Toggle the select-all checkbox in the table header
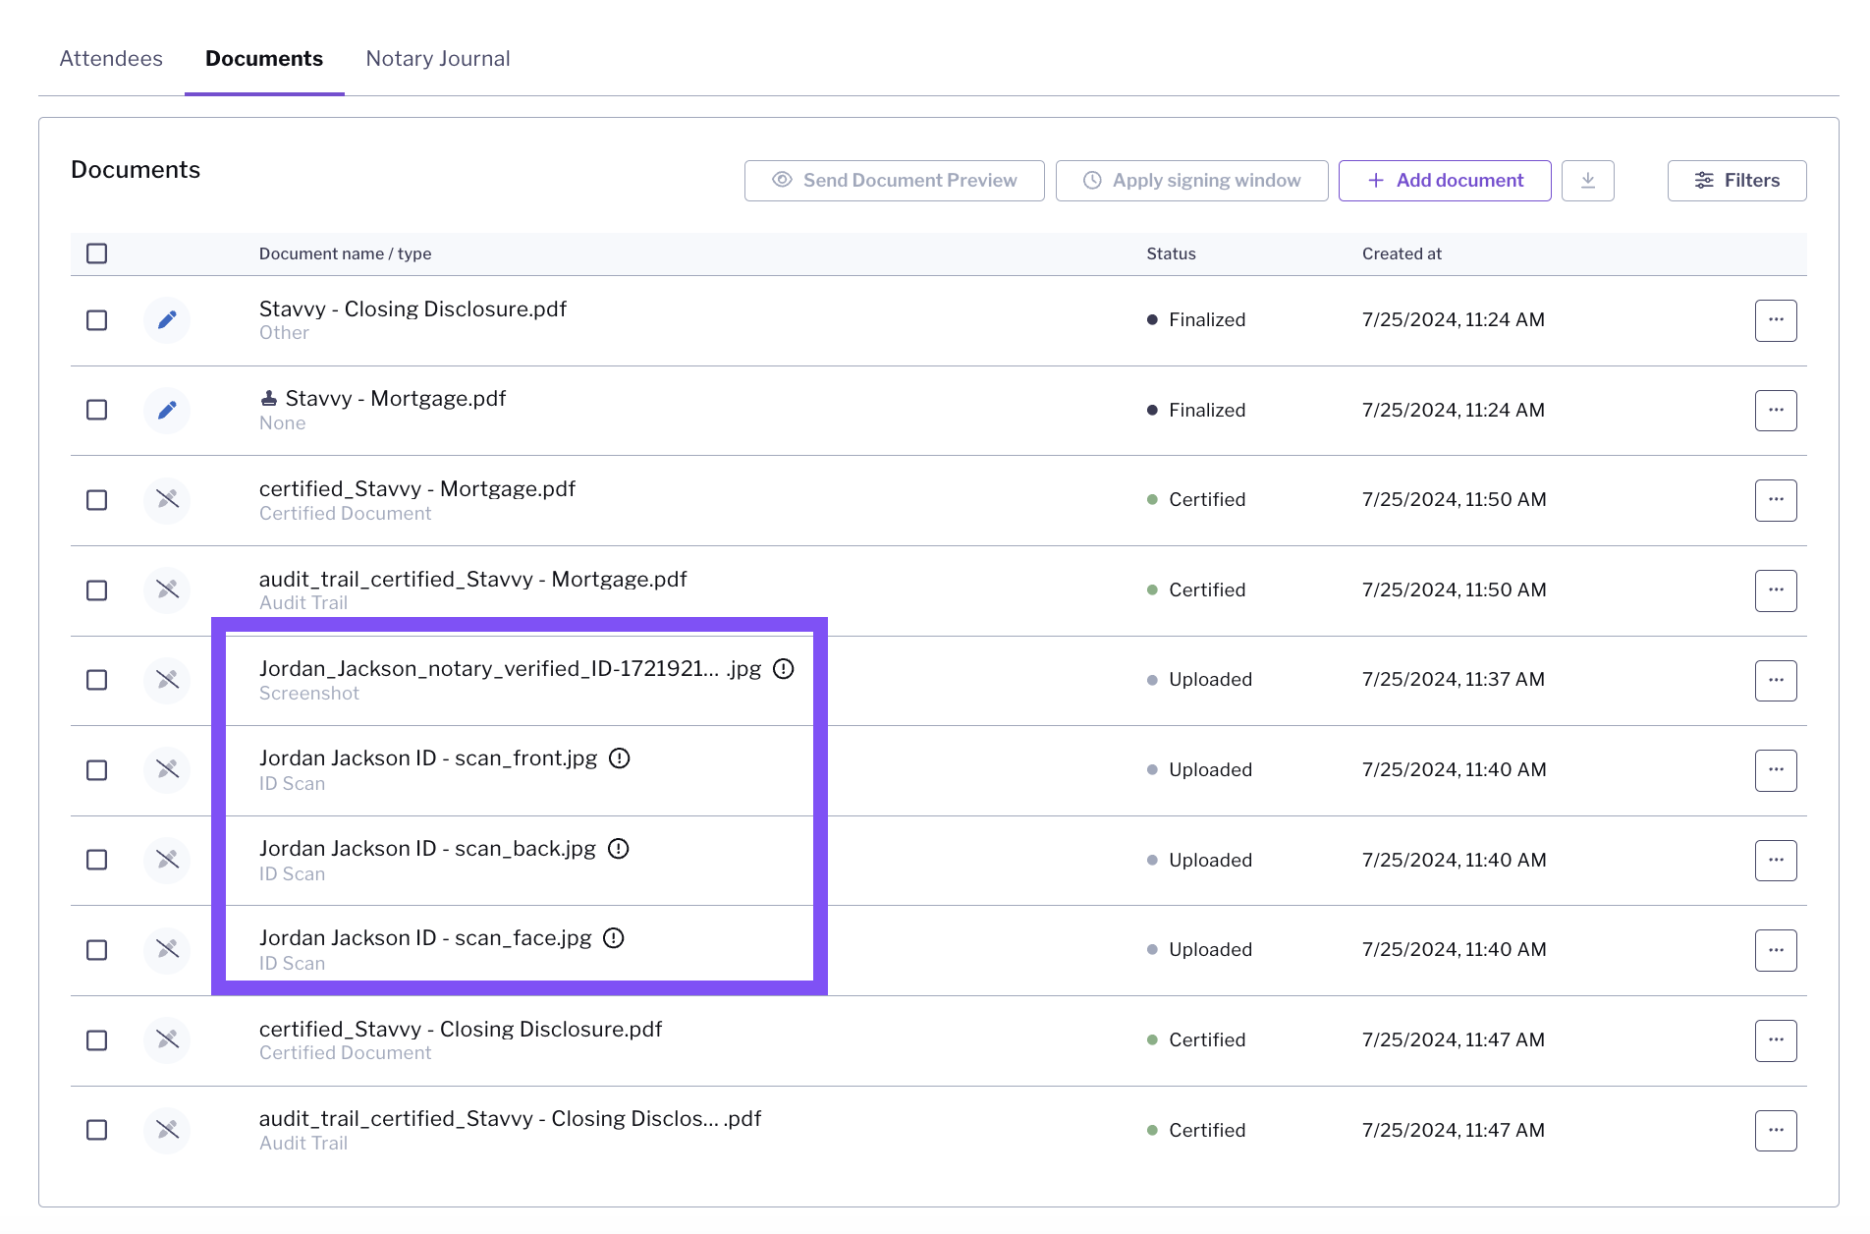Image resolution: width=1870 pixels, height=1234 pixels. 96,253
